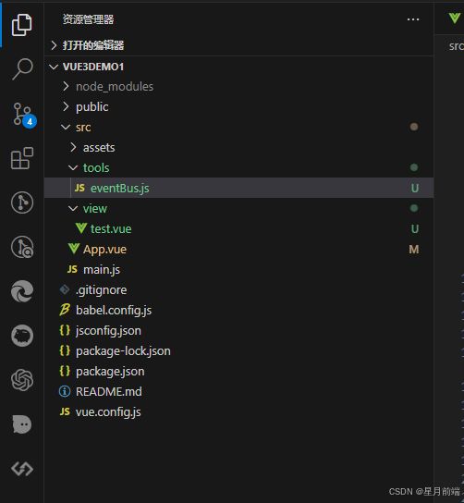
Task: Collapse the tools folder
Action: click(238, 167)
